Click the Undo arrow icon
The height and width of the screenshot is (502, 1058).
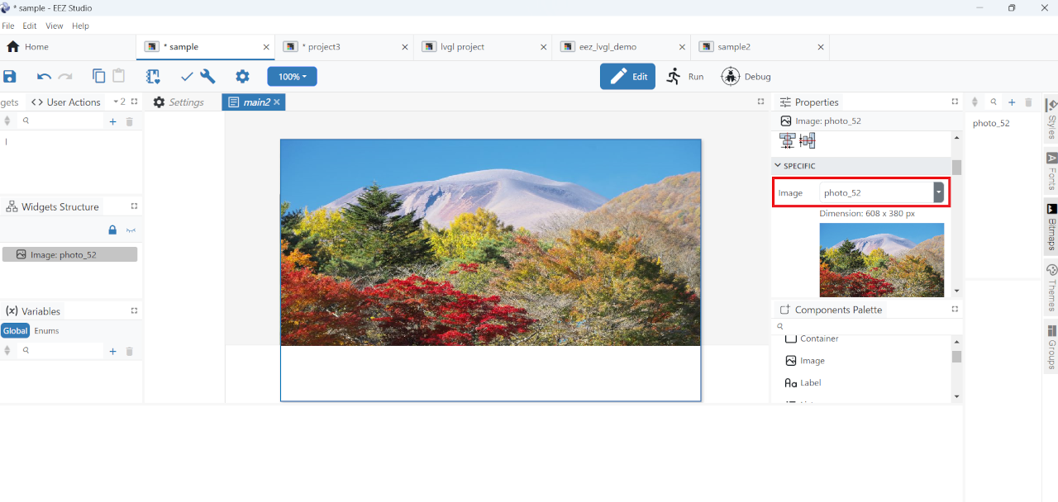(x=44, y=77)
